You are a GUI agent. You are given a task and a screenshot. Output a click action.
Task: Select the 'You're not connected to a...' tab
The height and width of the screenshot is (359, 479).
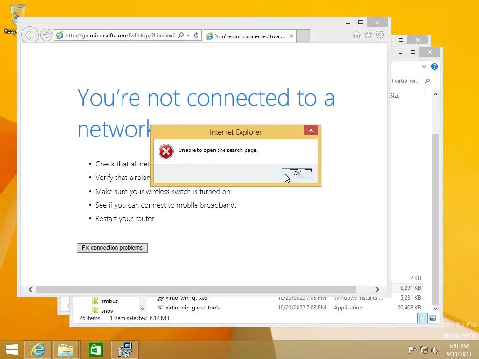pyautogui.click(x=249, y=36)
